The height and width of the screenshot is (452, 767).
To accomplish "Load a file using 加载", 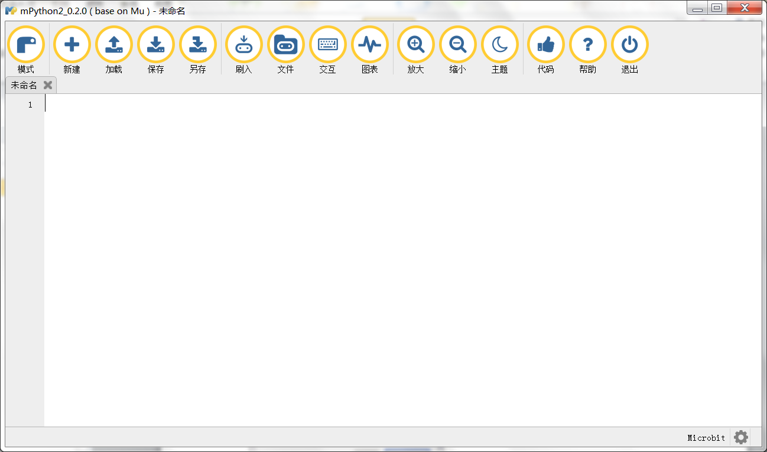I will [x=114, y=50].
